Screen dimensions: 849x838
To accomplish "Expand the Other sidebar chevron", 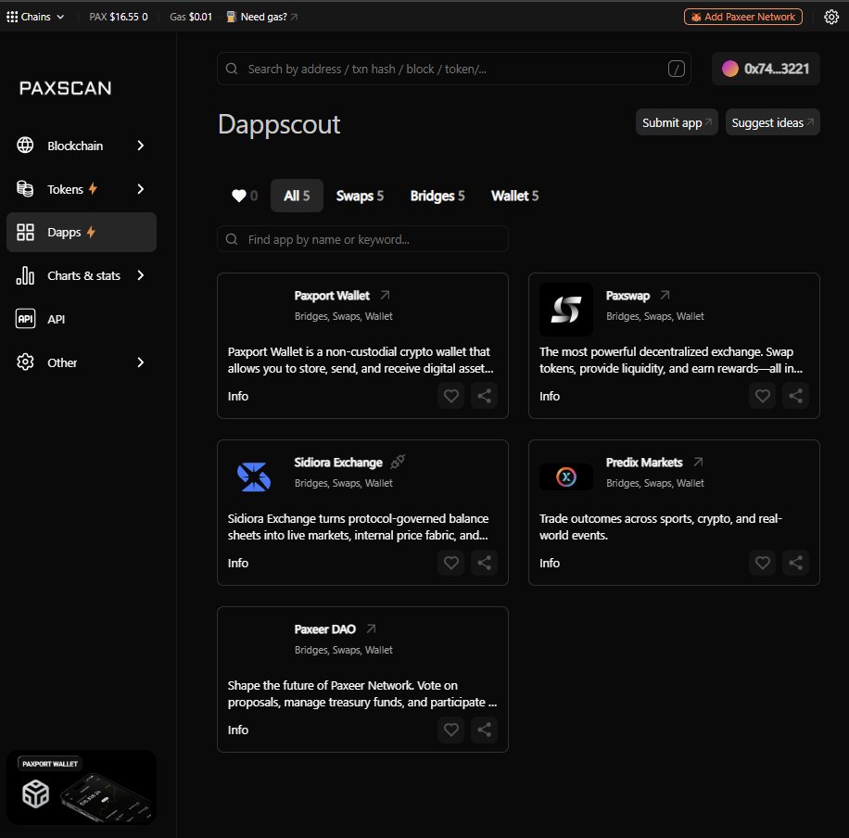I will click(x=141, y=362).
